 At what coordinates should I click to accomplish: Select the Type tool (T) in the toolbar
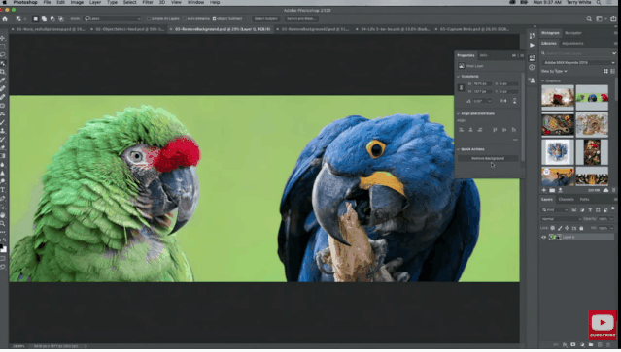tap(3, 190)
